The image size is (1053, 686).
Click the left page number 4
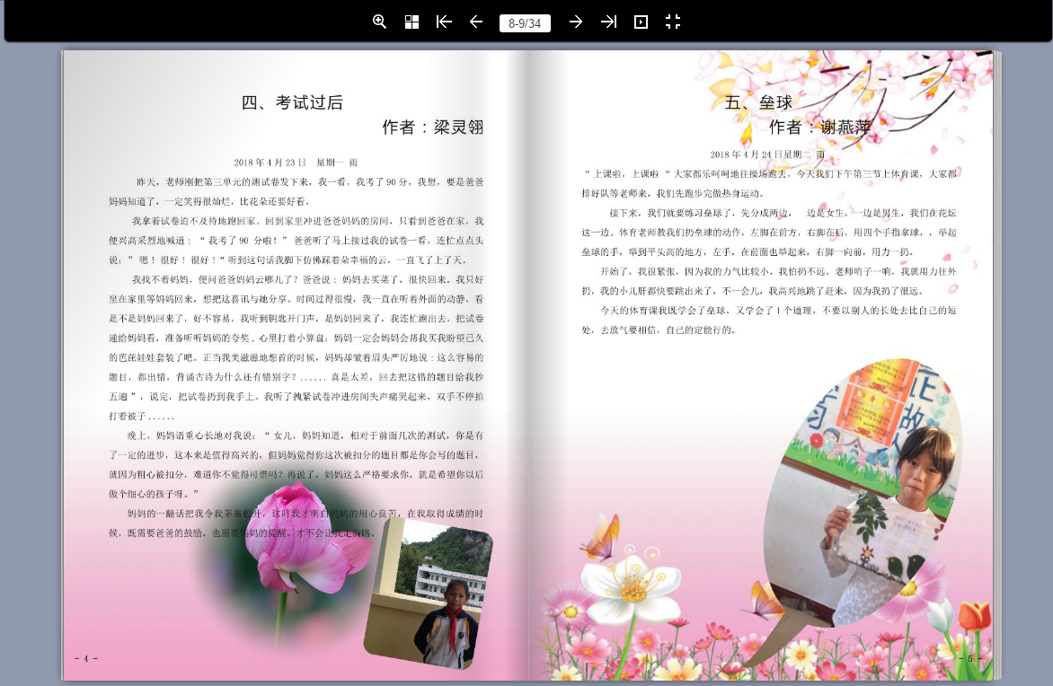click(86, 658)
